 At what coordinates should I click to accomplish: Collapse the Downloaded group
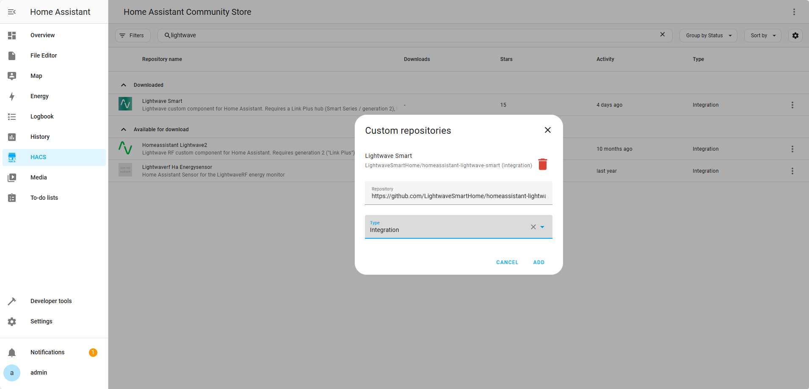[124, 85]
